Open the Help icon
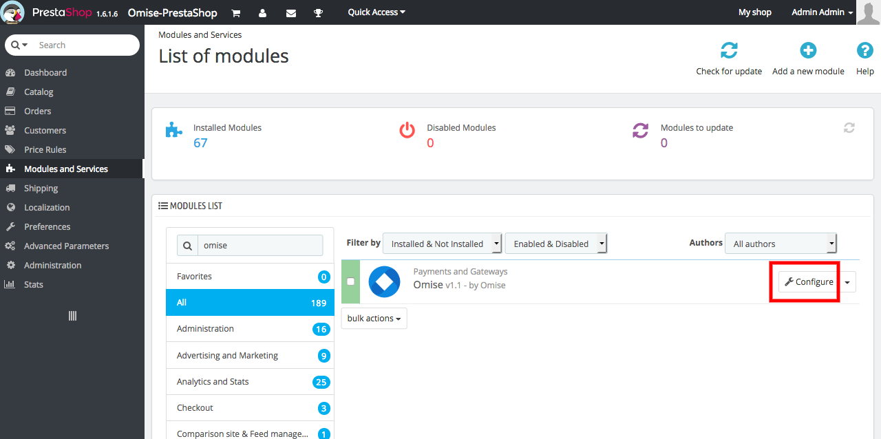This screenshot has width=881, height=439. tap(864, 50)
